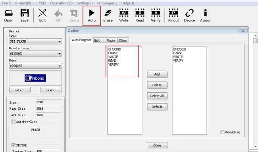Open the File menu

(x=6, y=3)
